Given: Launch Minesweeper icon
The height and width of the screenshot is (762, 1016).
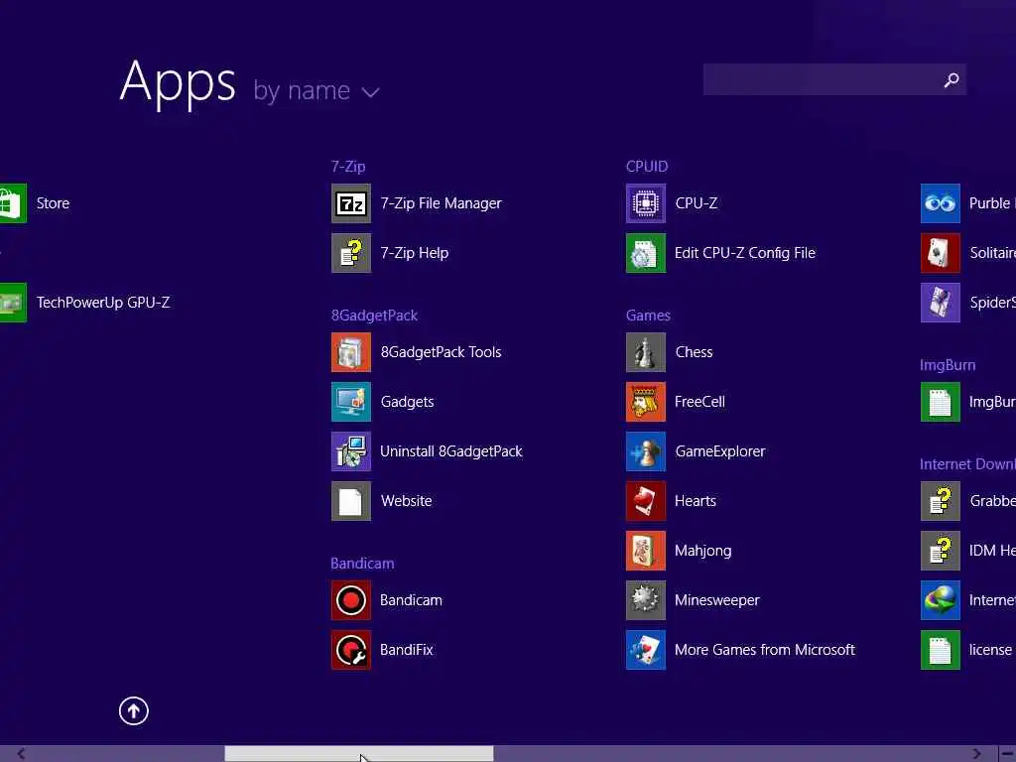Looking at the screenshot, I should click(x=646, y=600).
